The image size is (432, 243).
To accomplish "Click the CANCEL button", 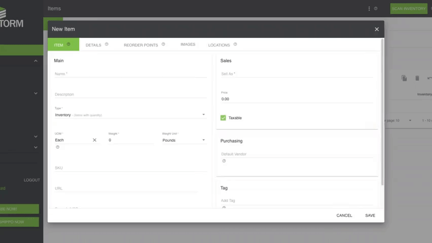I will pos(344,216).
